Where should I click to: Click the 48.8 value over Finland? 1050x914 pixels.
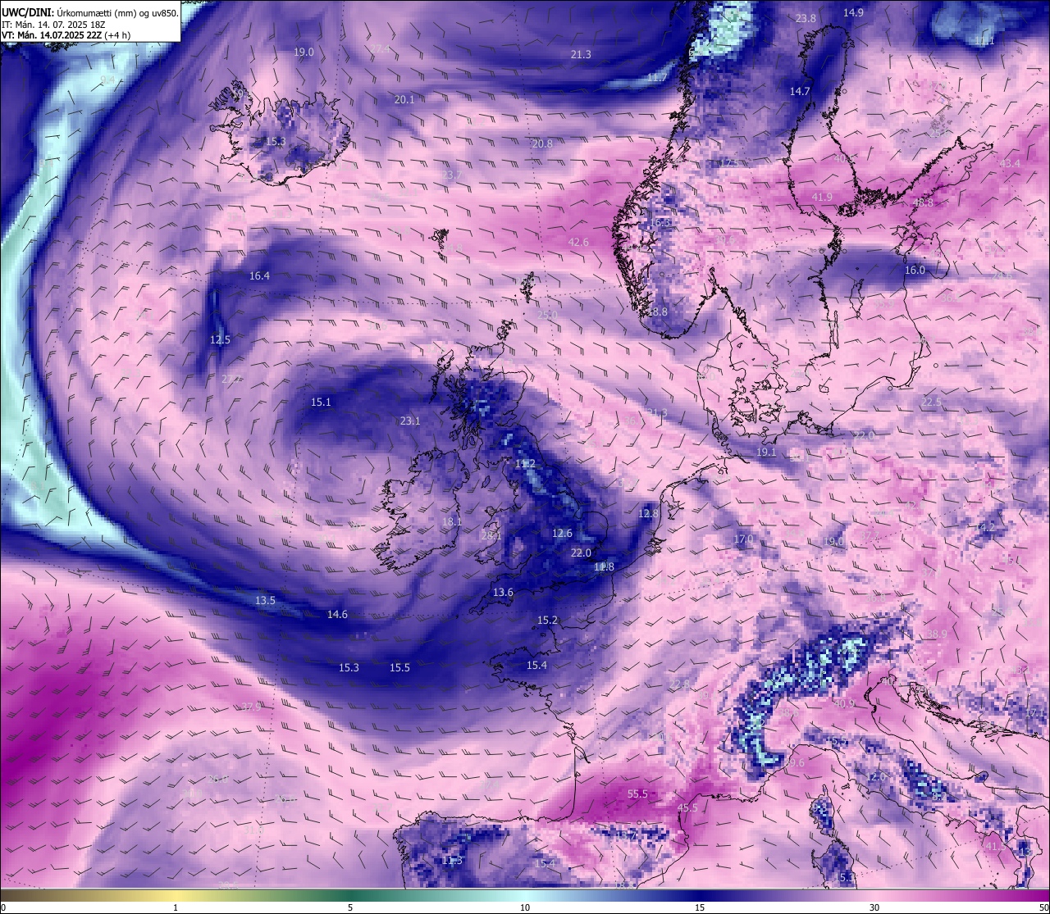pyautogui.click(x=923, y=203)
